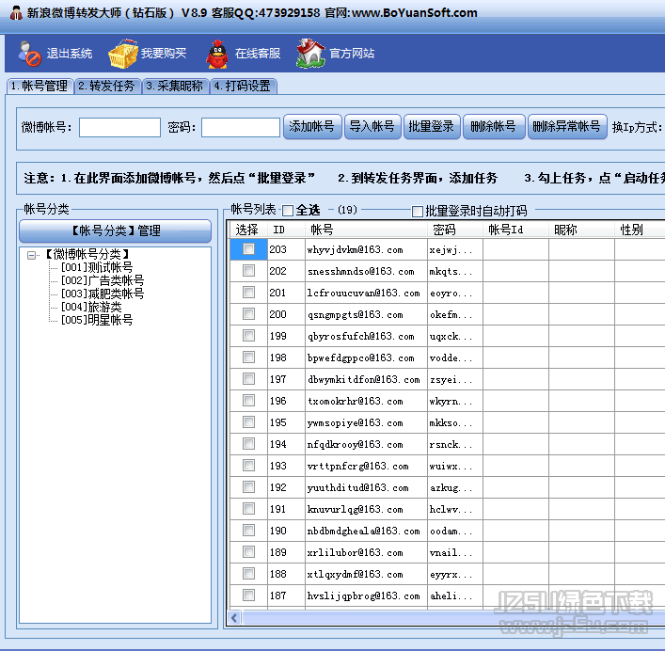This screenshot has width=665, height=651.
Task: Sort by the ID column header
Action: click(286, 230)
